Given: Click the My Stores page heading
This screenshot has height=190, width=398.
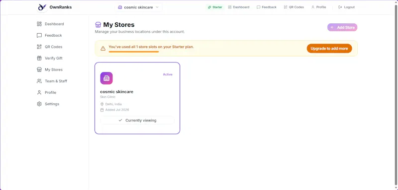Looking at the screenshot, I should click(x=119, y=24).
